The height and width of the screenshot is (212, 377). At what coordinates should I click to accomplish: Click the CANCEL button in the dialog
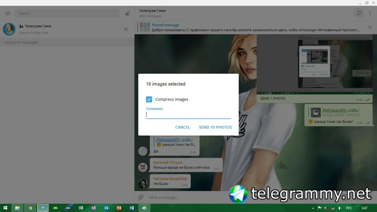click(183, 127)
